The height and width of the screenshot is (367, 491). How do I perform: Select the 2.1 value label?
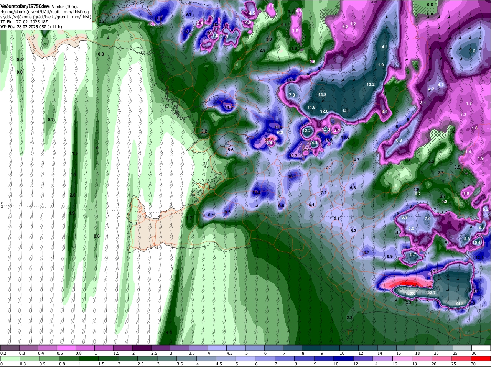pyautogui.click(x=284, y=25)
